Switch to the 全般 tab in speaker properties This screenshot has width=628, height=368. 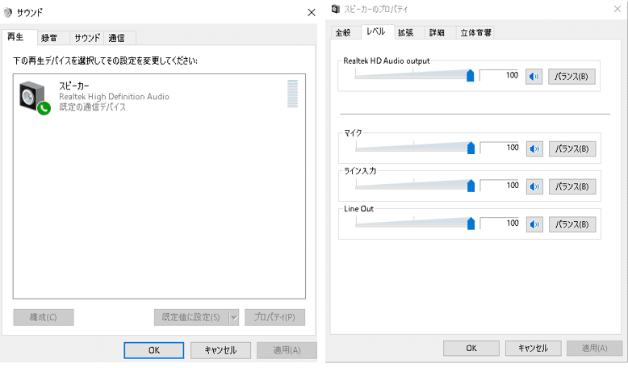(x=346, y=33)
